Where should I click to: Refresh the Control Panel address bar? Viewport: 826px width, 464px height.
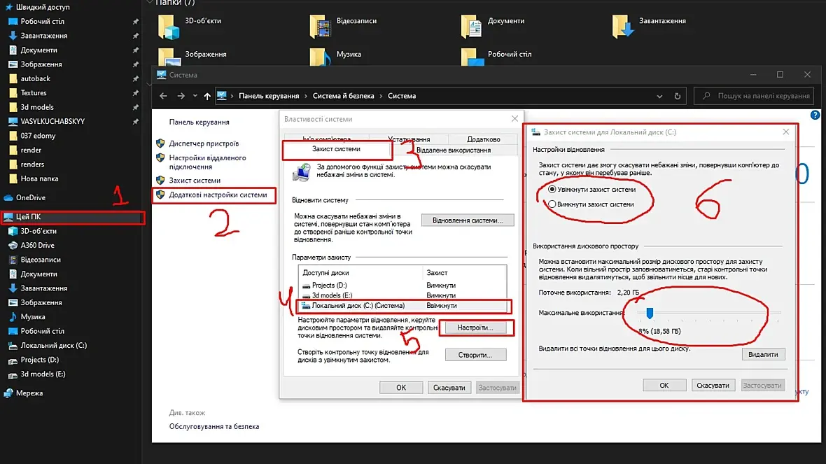(x=678, y=96)
